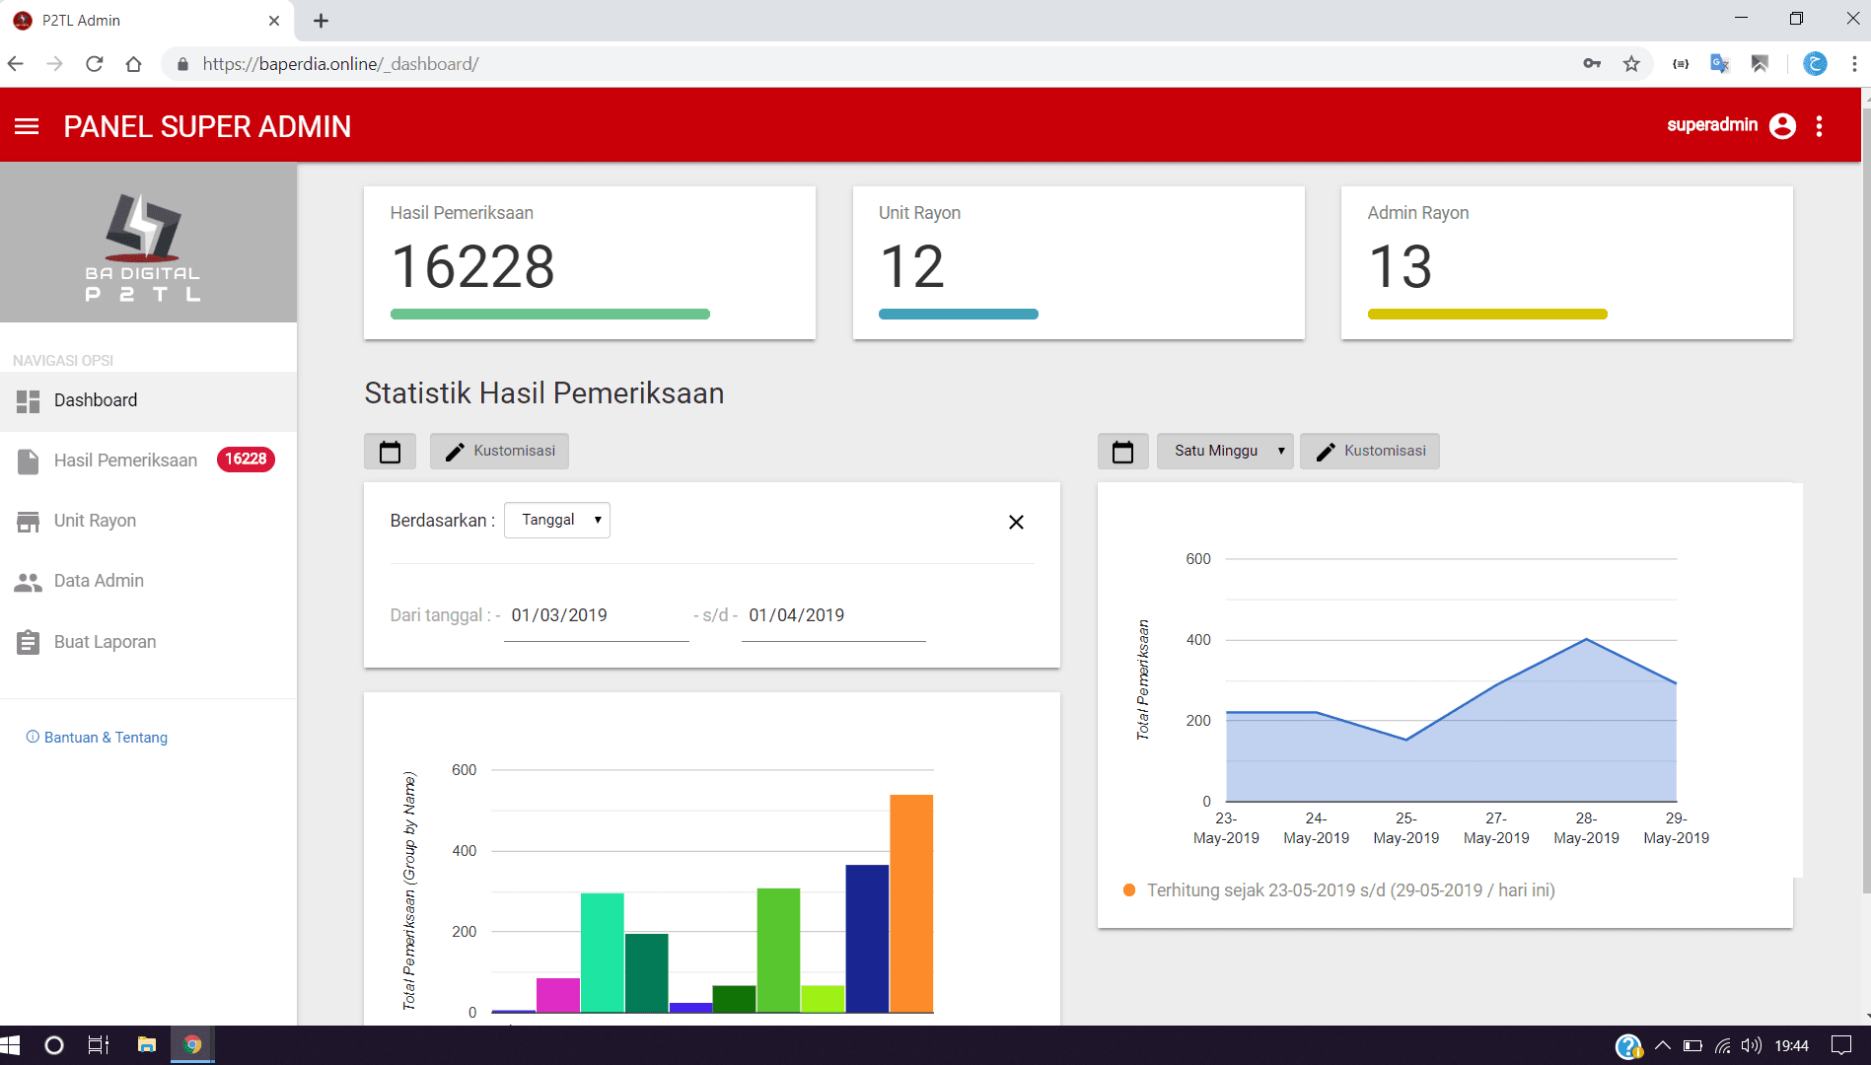Open the Satu Minggu period dropdown
Screen dimensions: 1871x1065
pyautogui.click(x=1225, y=452)
